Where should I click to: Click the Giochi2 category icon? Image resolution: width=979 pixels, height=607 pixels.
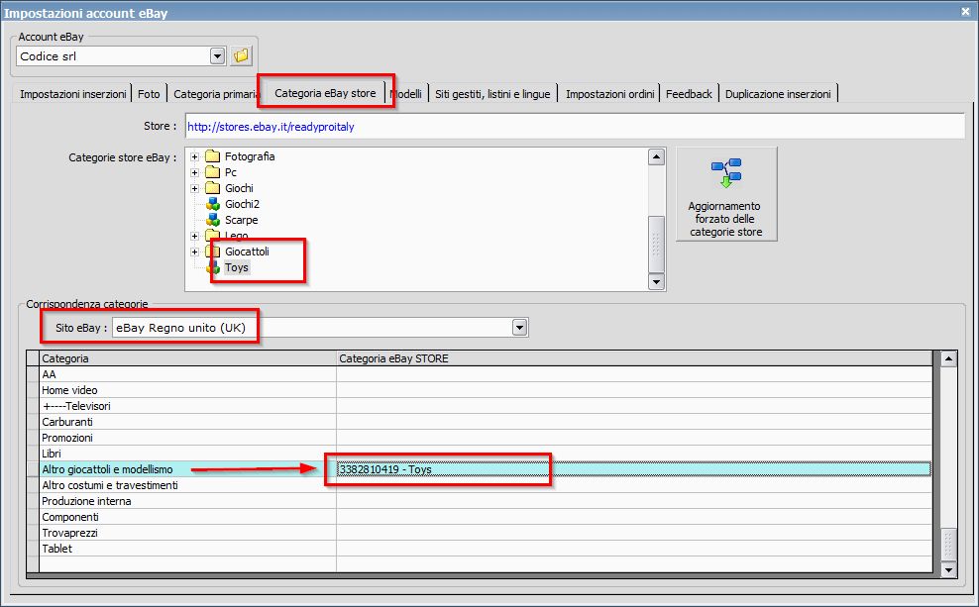coord(213,204)
